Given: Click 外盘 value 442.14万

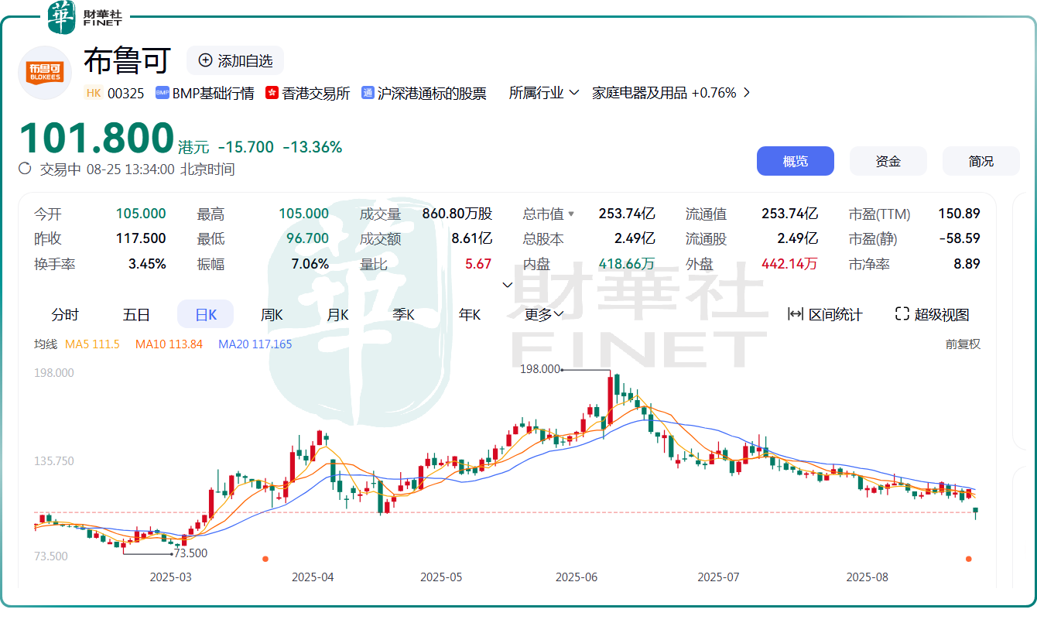Looking at the screenshot, I should tap(789, 264).
